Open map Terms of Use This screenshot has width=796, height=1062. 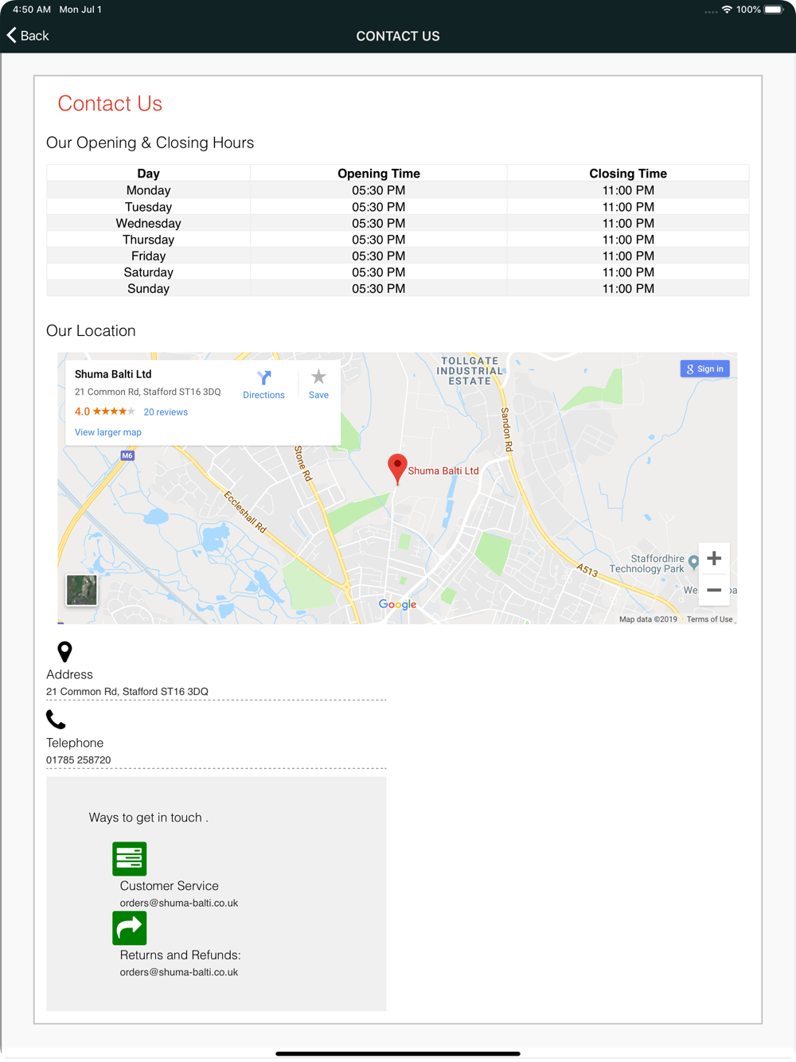(709, 619)
